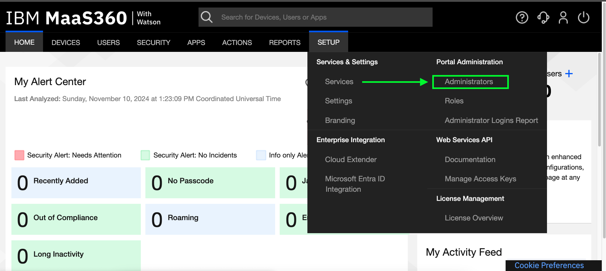Open Microsoft Entra ID Integration
The height and width of the screenshot is (271, 606).
click(355, 184)
